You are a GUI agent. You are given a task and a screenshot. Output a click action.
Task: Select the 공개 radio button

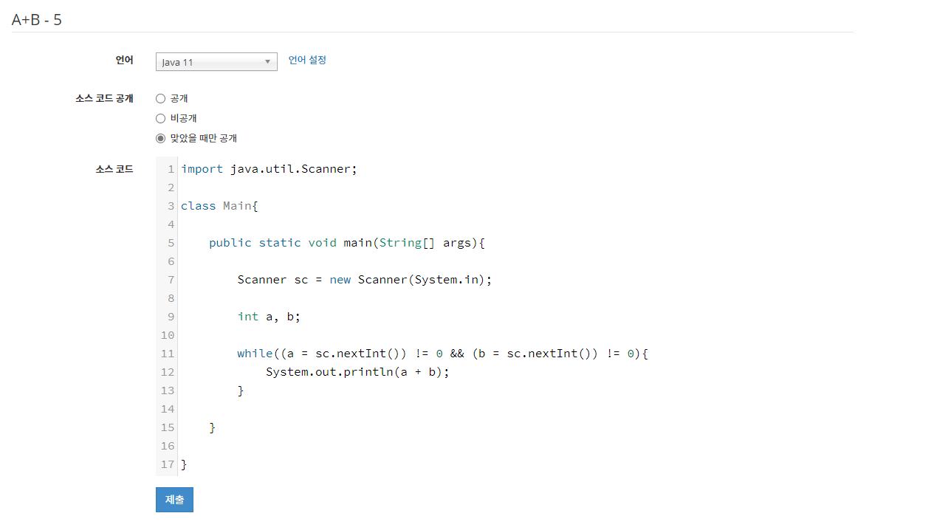click(x=161, y=98)
